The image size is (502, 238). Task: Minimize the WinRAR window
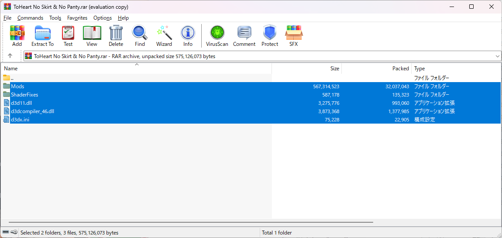pos(452,7)
